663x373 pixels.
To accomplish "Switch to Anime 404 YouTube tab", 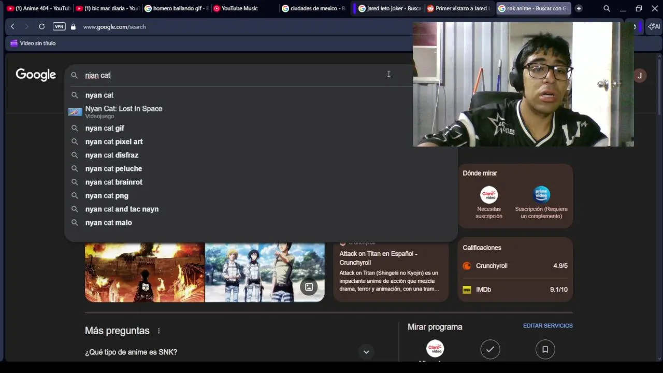I will 38,8.
